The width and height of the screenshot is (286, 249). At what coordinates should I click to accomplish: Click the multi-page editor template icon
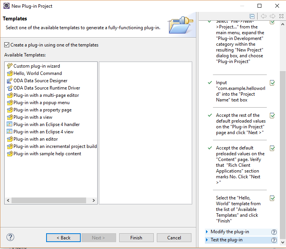10,95
